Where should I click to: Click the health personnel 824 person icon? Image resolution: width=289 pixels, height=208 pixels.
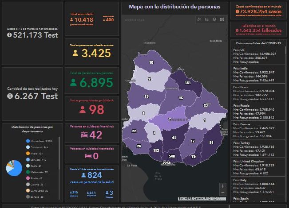click(x=83, y=175)
